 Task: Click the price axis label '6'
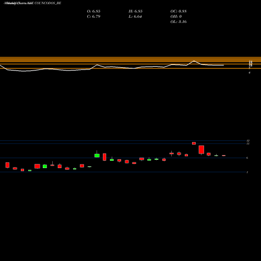pos(247,158)
